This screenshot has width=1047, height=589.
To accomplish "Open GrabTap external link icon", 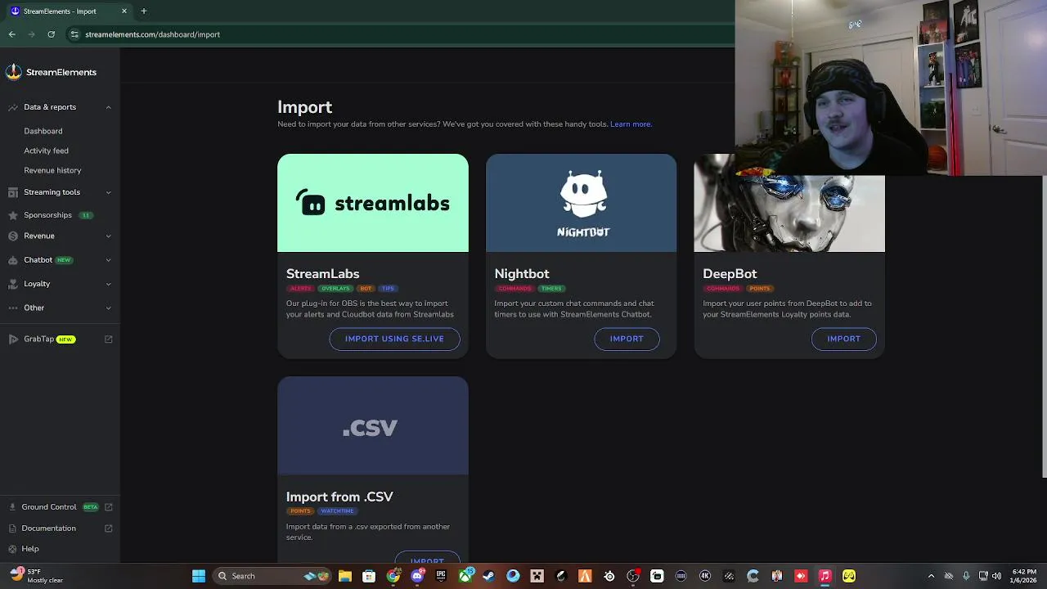I will [108, 339].
